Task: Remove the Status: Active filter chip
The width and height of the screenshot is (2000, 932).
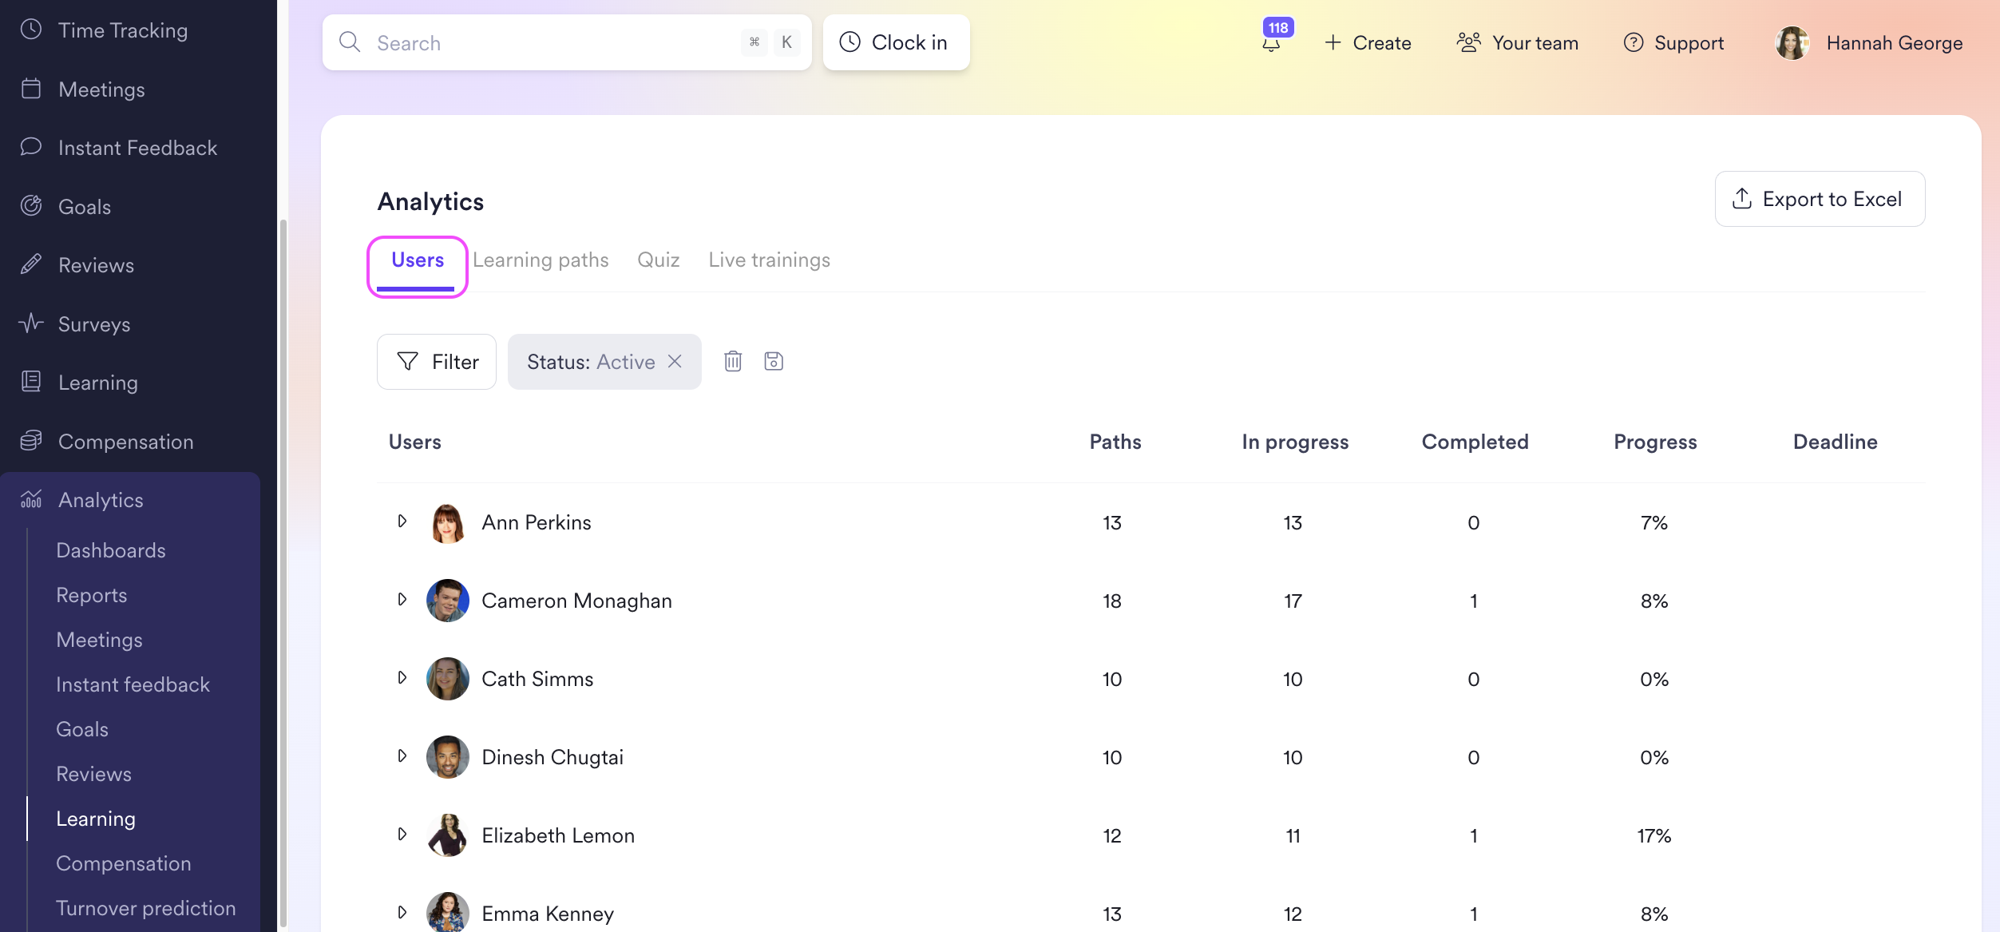Action: [x=675, y=362]
